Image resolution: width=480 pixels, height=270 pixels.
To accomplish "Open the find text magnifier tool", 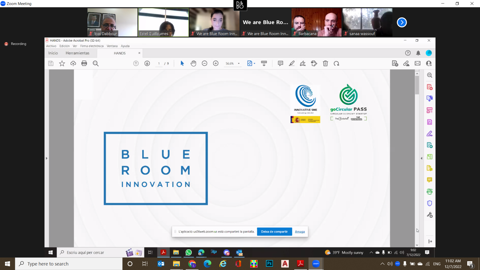I will pos(95,63).
